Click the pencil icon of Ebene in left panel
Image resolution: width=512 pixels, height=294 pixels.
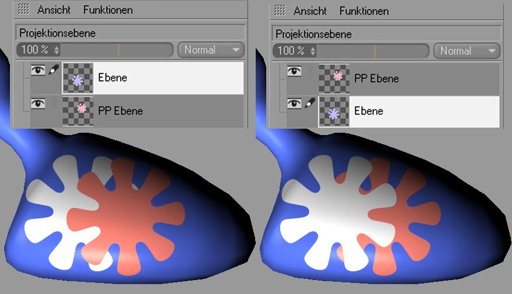[54, 69]
